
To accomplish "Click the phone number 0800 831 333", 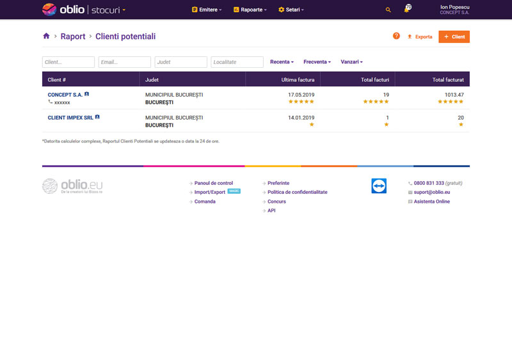I will pyautogui.click(x=429, y=183).
